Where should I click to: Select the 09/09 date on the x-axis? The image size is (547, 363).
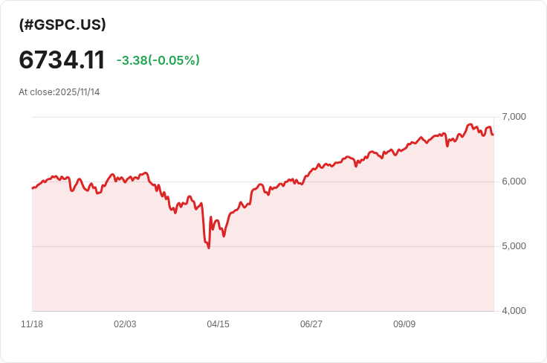404,324
